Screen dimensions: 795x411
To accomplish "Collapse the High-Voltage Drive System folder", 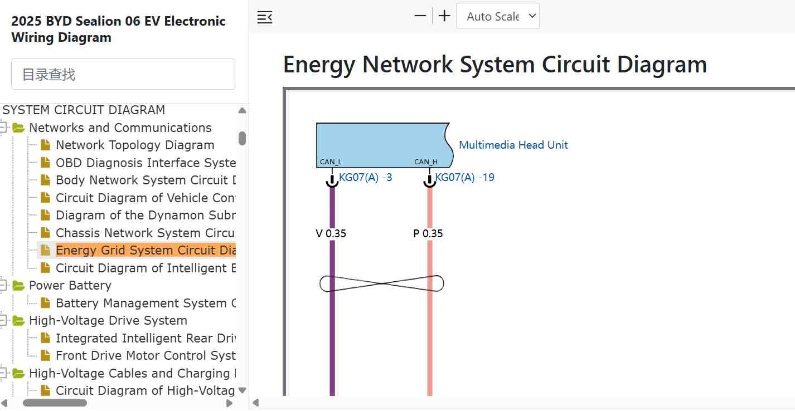I will [x=3, y=320].
